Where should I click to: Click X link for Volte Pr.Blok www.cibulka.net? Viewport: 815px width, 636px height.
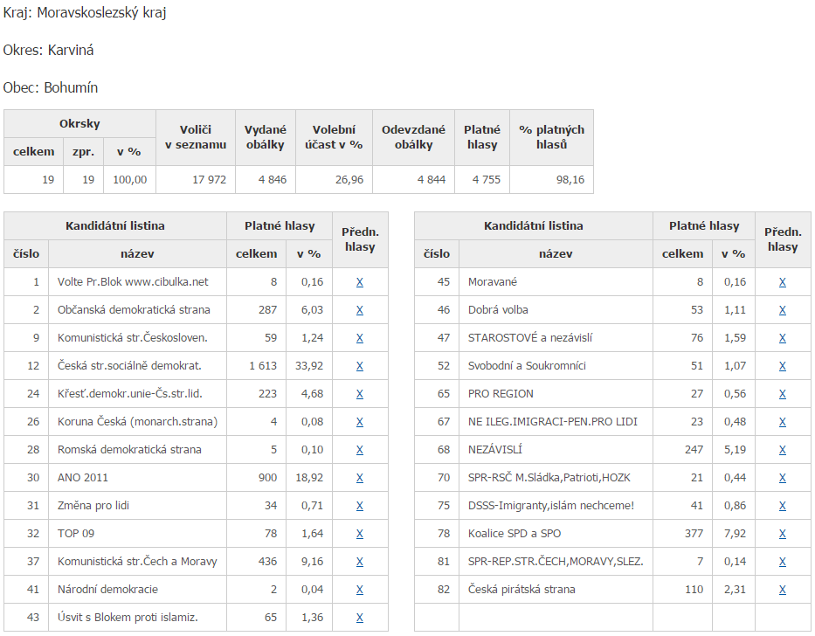(360, 282)
